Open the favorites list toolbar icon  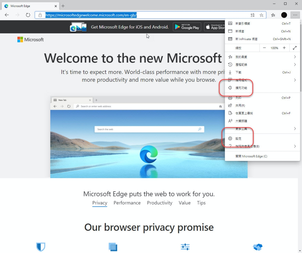pos(273,15)
